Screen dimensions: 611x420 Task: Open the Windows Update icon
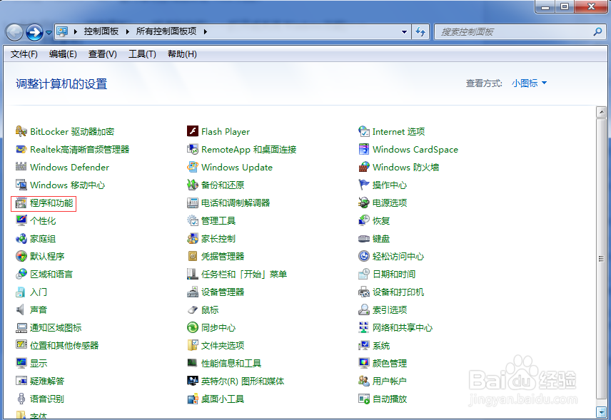[193, 167]
